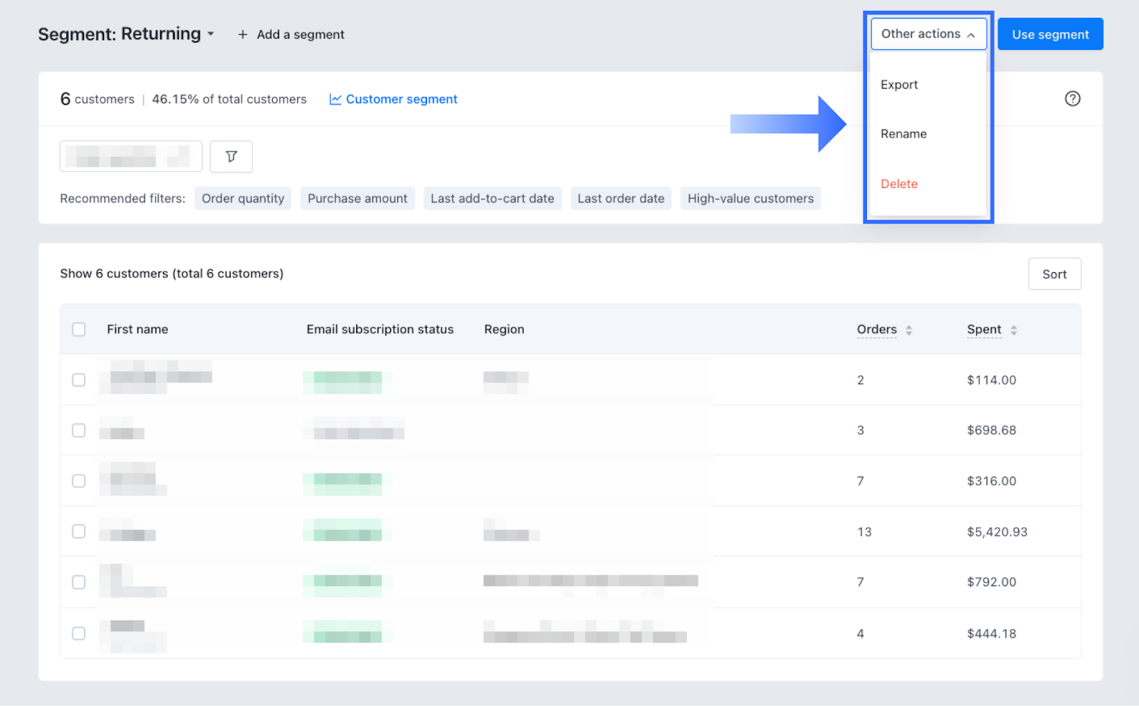This screenshot has height=706, width=1139.
Task: Click the filter funnel icon
Action: pos(231,157)
